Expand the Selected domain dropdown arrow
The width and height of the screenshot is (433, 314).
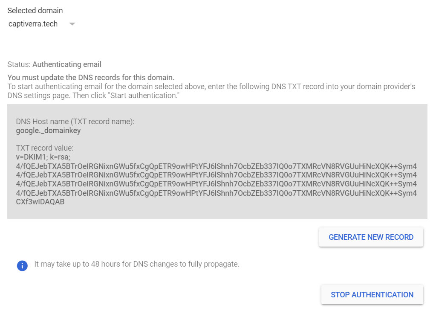tap(72, 24)
